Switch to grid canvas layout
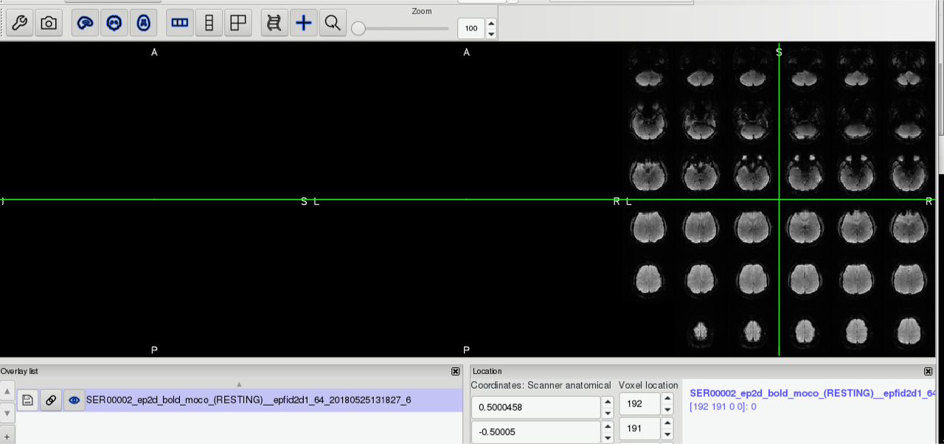This screenshot has width=944, height=444. pyautogui.click(x=237, y=23)
